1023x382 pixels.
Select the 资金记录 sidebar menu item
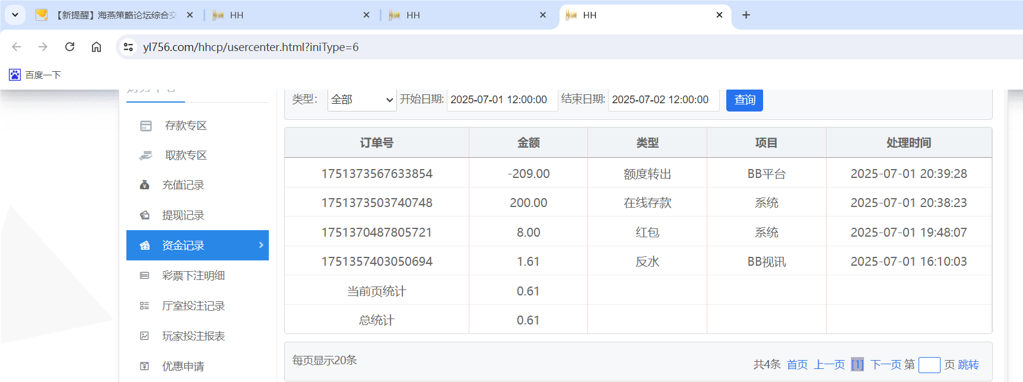(183, 246)
